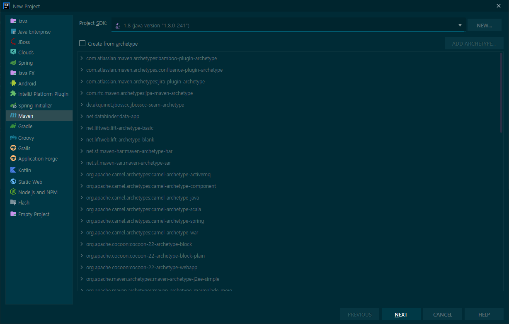Expand the net.databinder:data-app entry
Image resolution: width=509 pixels, height=324 pixels.
(82, 117)
